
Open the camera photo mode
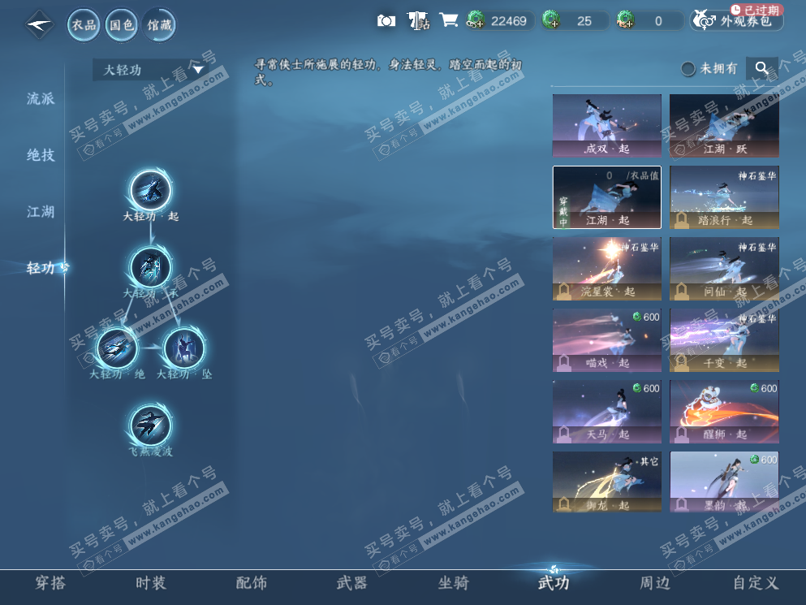[x=386, y=21]
